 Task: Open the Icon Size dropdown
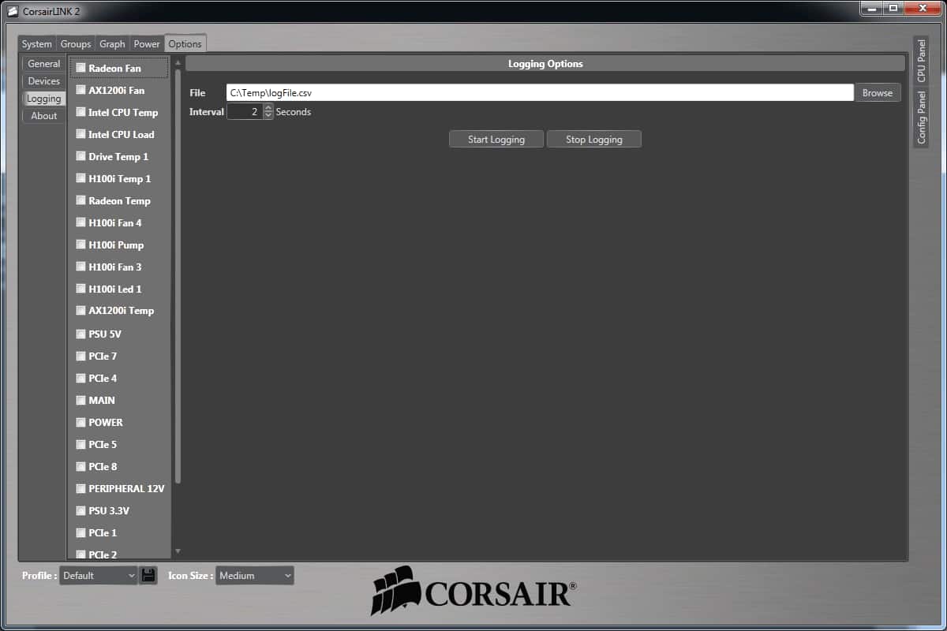(255, 576)
